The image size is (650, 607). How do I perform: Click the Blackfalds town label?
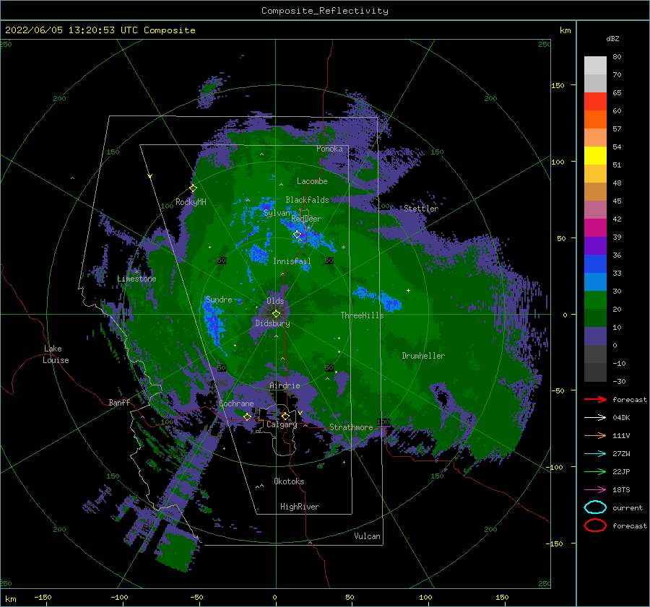click(x=307, y=200)
